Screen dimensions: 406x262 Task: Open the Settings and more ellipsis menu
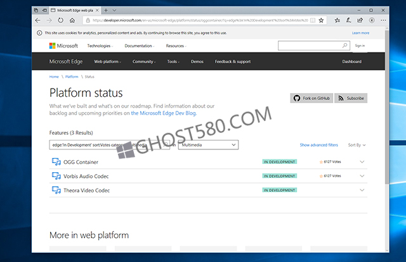(x=383, y=20)
